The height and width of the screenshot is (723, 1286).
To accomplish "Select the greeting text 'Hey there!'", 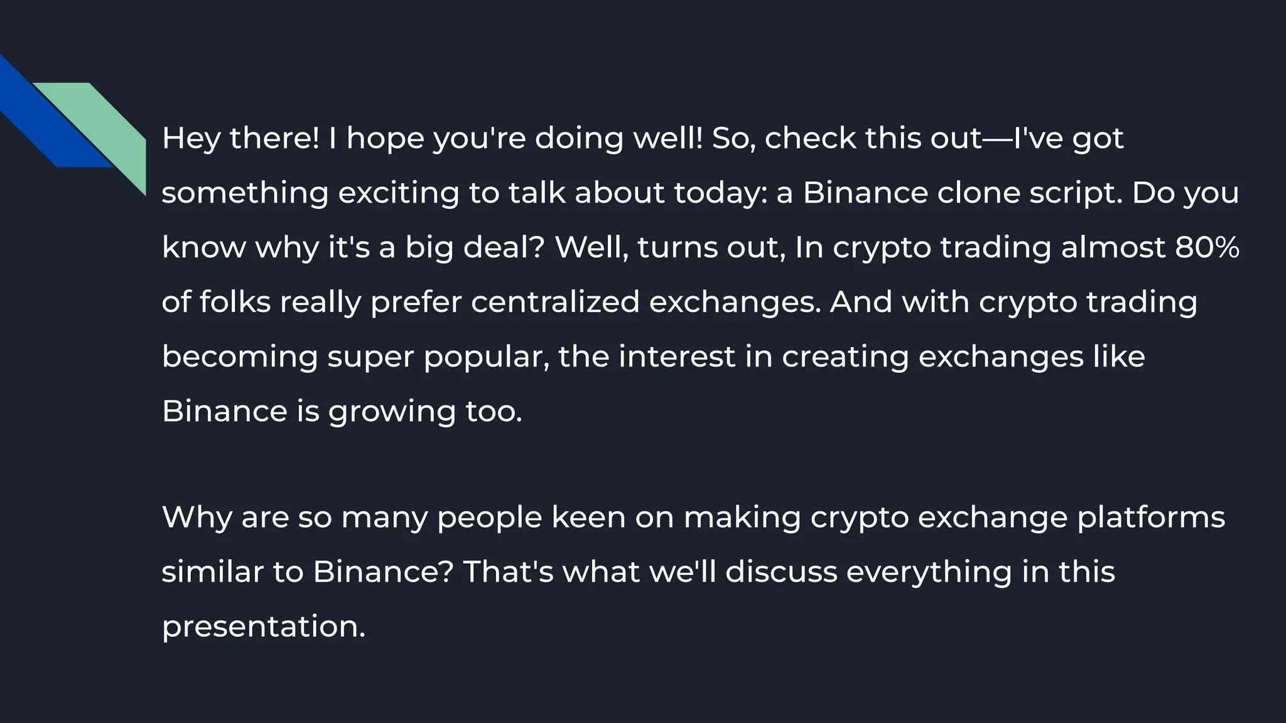I will (240, 138).
